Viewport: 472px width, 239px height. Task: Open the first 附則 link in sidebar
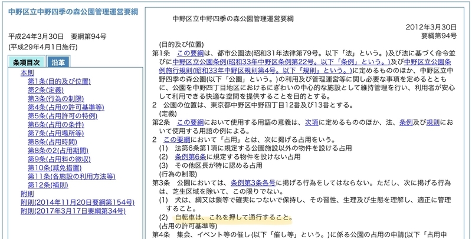point(27,194)
